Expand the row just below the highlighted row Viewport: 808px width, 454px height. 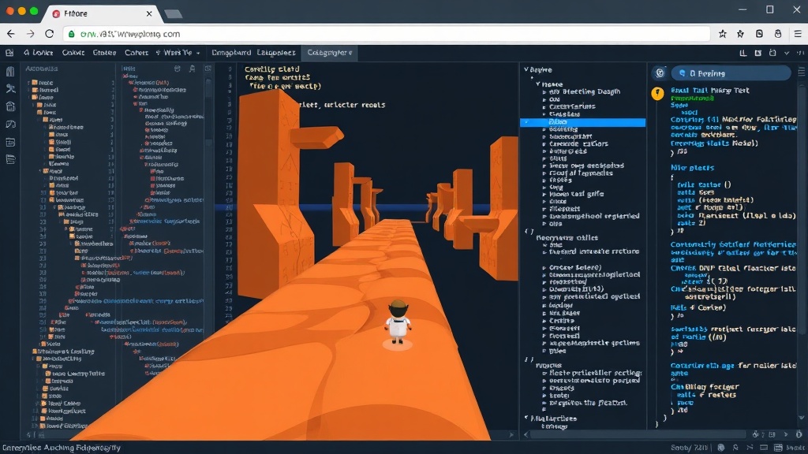click(544, 130)
